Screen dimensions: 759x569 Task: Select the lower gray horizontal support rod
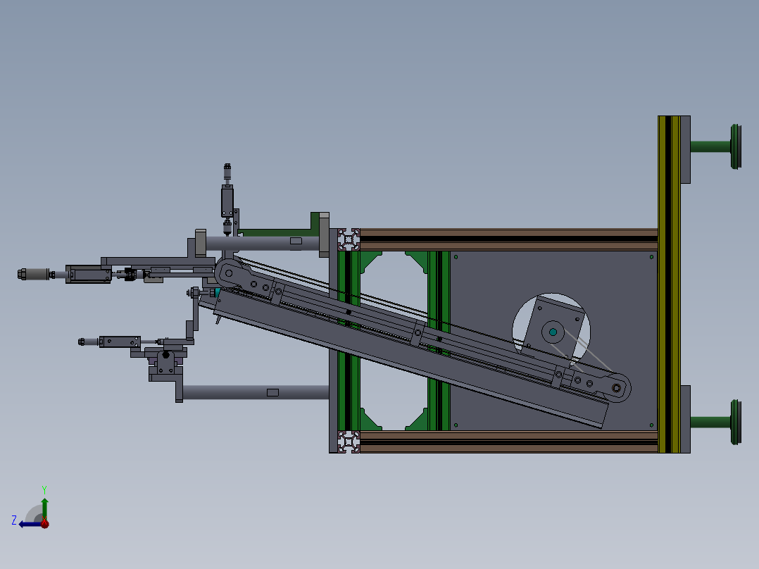coord(256,392)
